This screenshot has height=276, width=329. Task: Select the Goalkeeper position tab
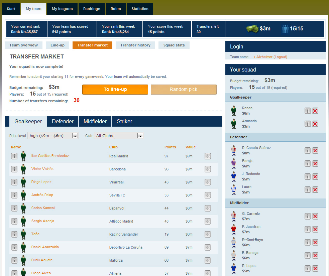(28, 121)
